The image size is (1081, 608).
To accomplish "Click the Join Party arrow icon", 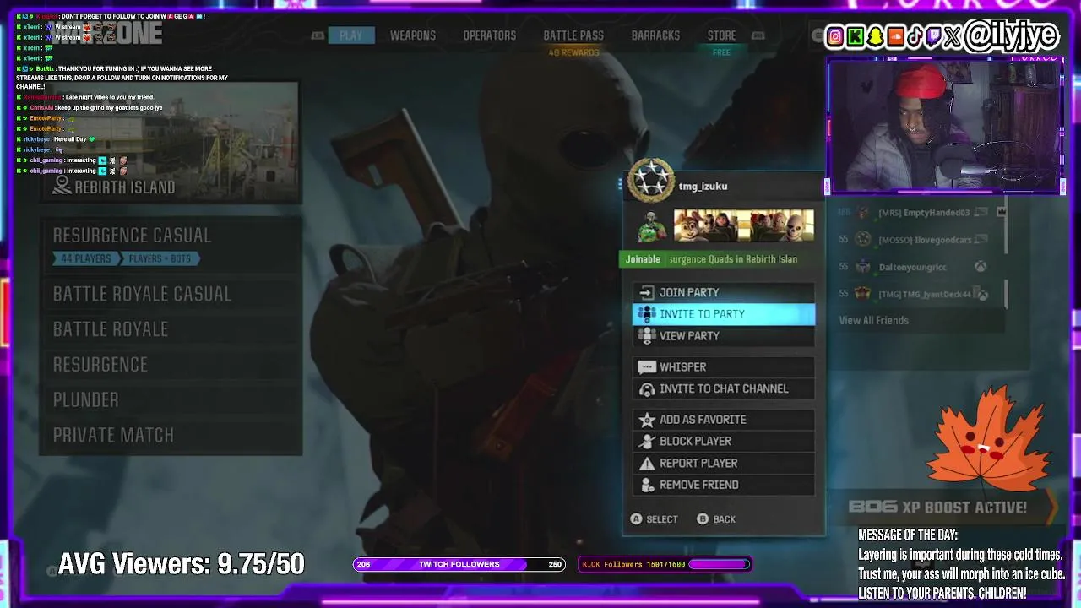I will pyautogui.click(x=646, y=292).
